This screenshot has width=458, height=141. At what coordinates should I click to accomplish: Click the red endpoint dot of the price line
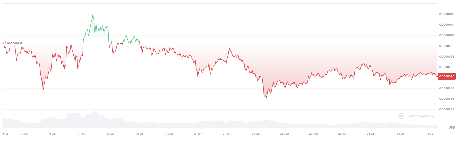[x=437, y=76]
